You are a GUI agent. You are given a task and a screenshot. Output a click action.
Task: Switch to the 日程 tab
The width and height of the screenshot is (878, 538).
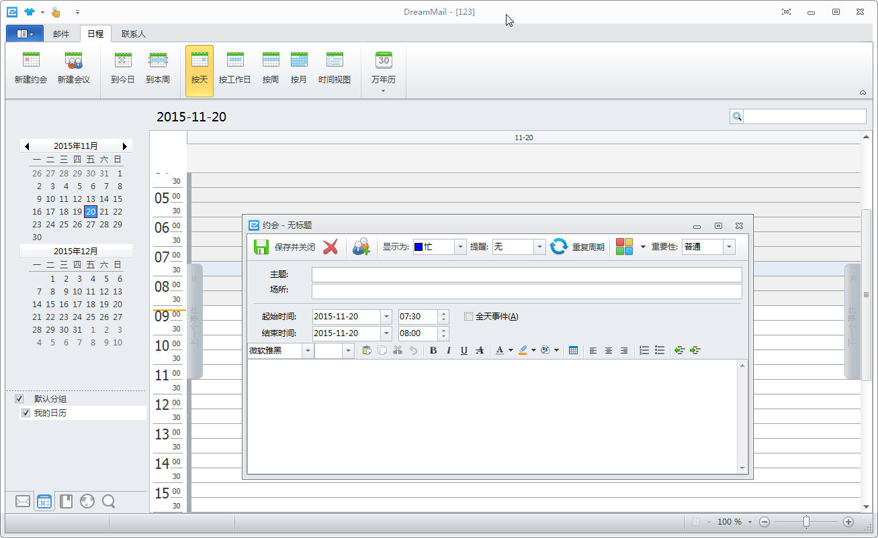[x=95, y=34]
